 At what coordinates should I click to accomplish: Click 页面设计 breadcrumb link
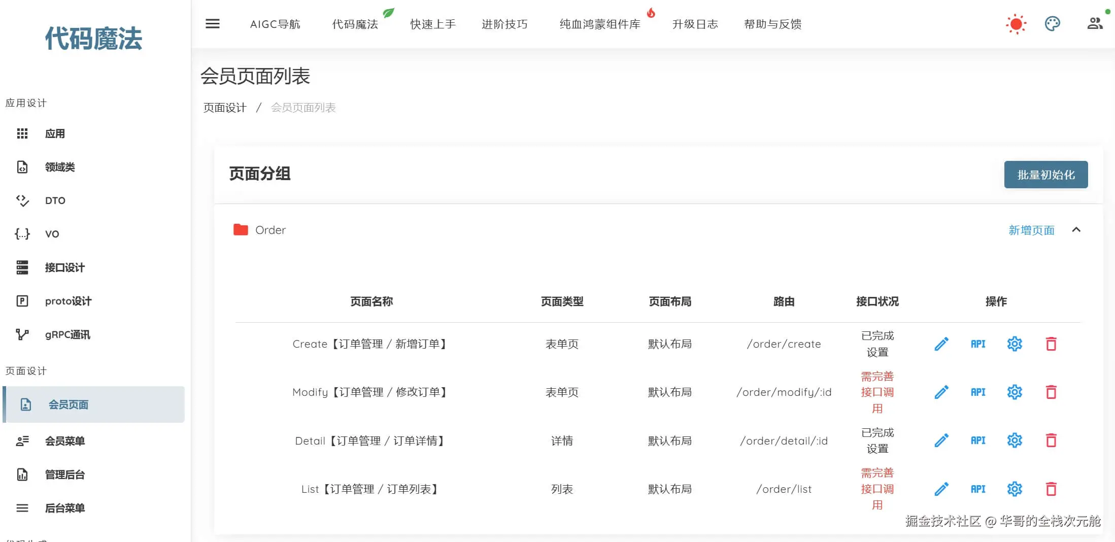click(x=225, y=108)
